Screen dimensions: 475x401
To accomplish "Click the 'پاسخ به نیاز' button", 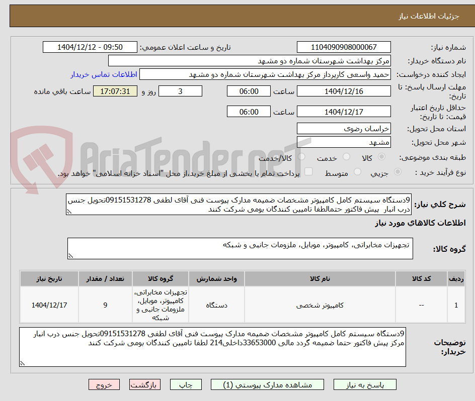I will pos(365,384).
